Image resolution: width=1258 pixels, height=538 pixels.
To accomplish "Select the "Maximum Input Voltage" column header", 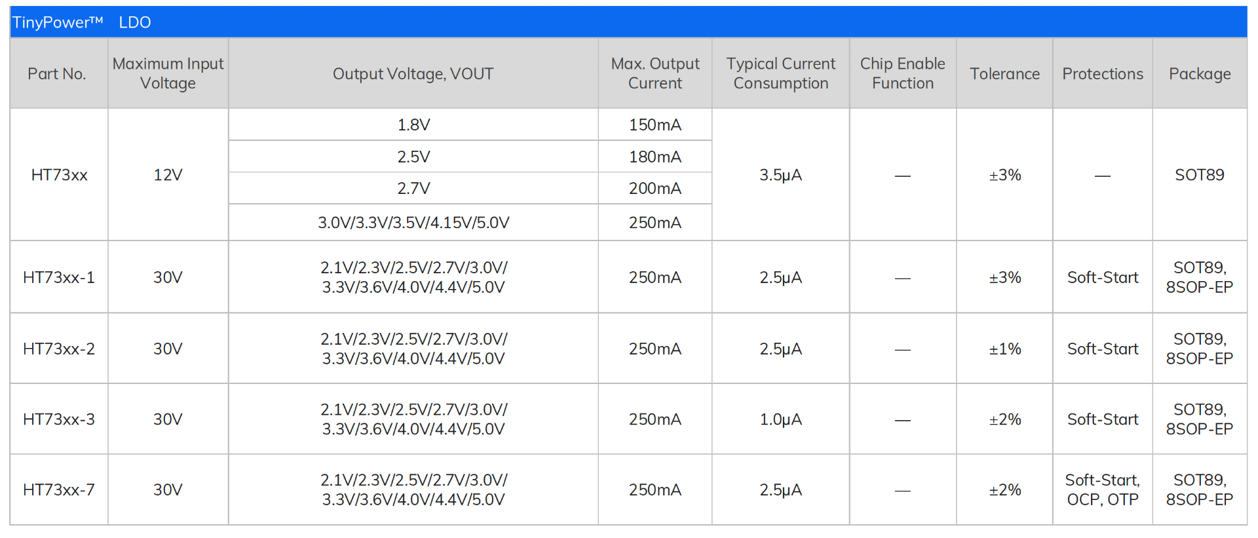I will point(168,73).
